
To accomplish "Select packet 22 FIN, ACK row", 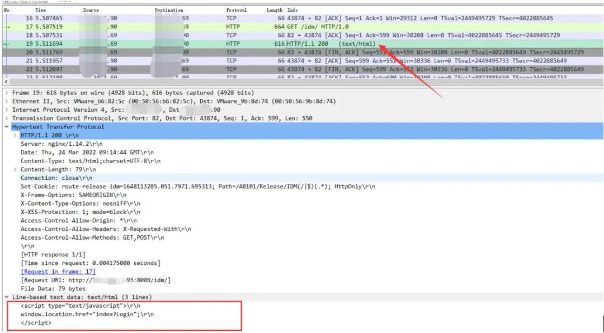I will coord(303,69).
